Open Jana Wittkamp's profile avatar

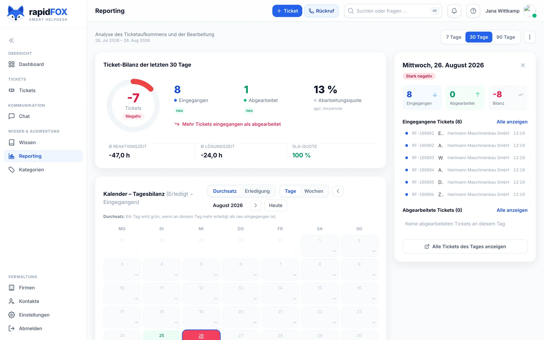(x=530, y=11)
